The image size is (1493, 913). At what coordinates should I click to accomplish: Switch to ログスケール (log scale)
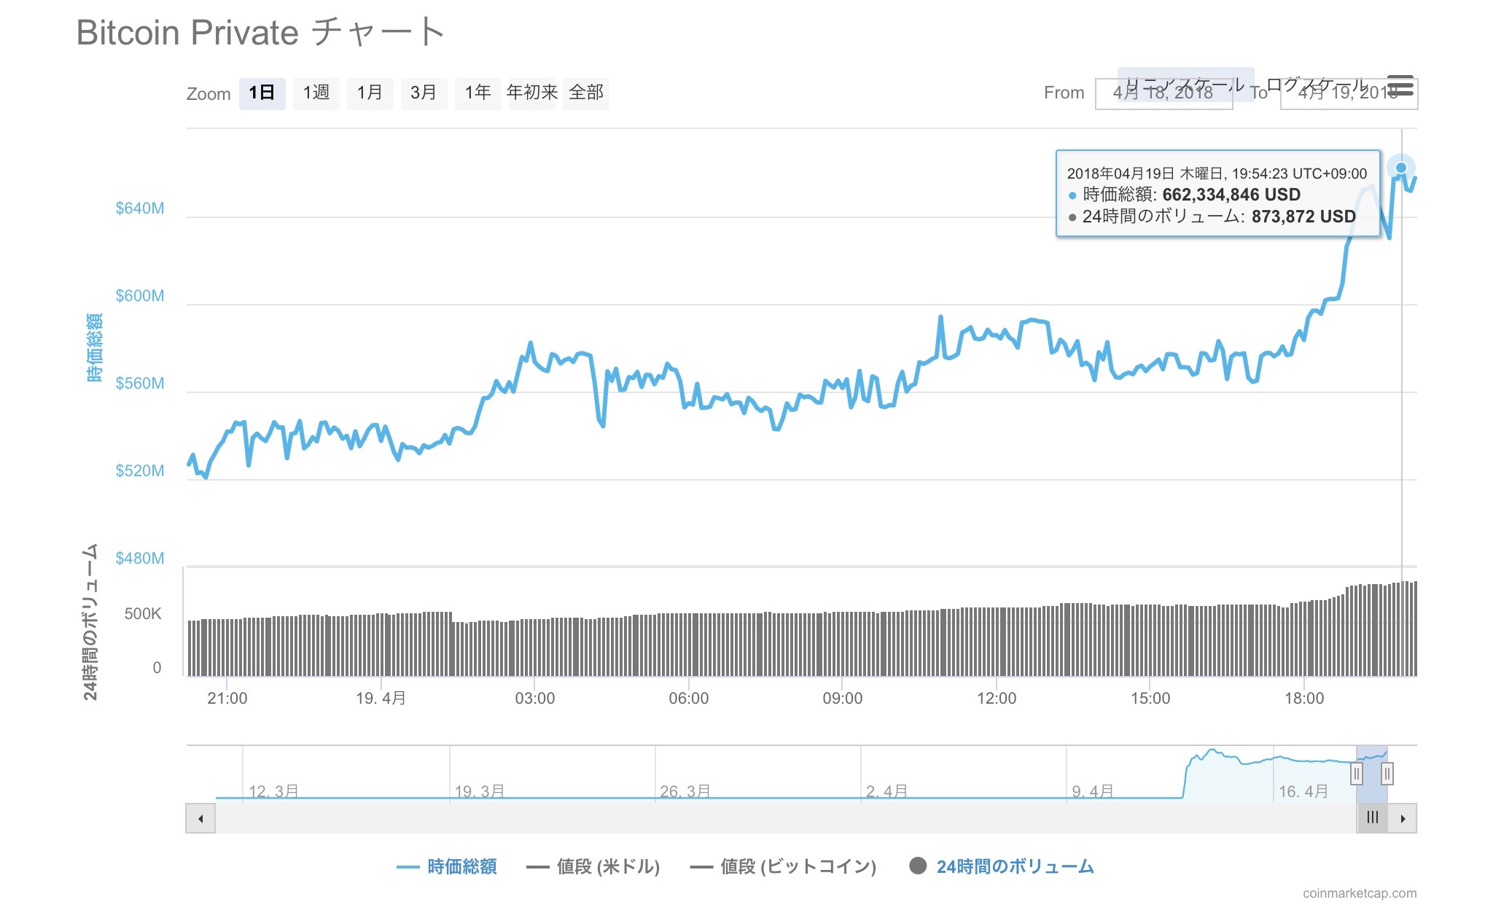tap(1316, 84)
